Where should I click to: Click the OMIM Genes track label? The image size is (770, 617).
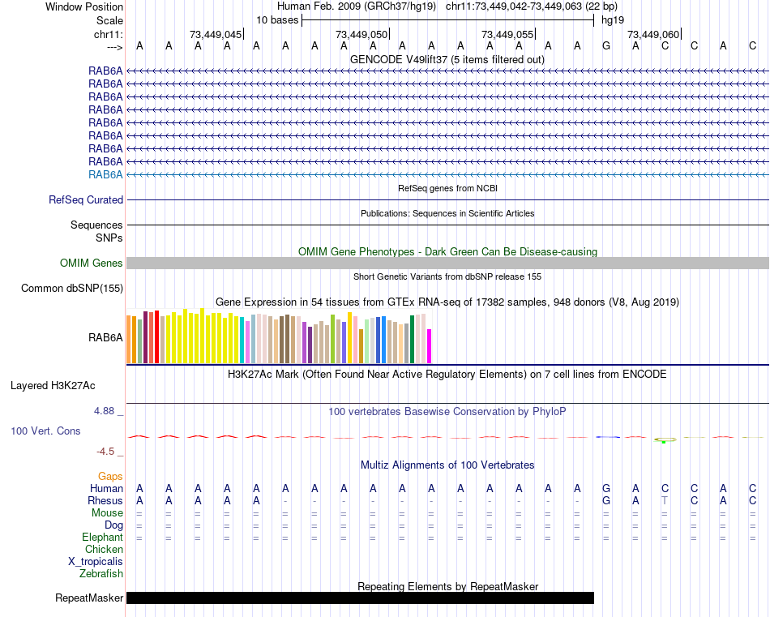pyautogui.click(x=91, y=263)
